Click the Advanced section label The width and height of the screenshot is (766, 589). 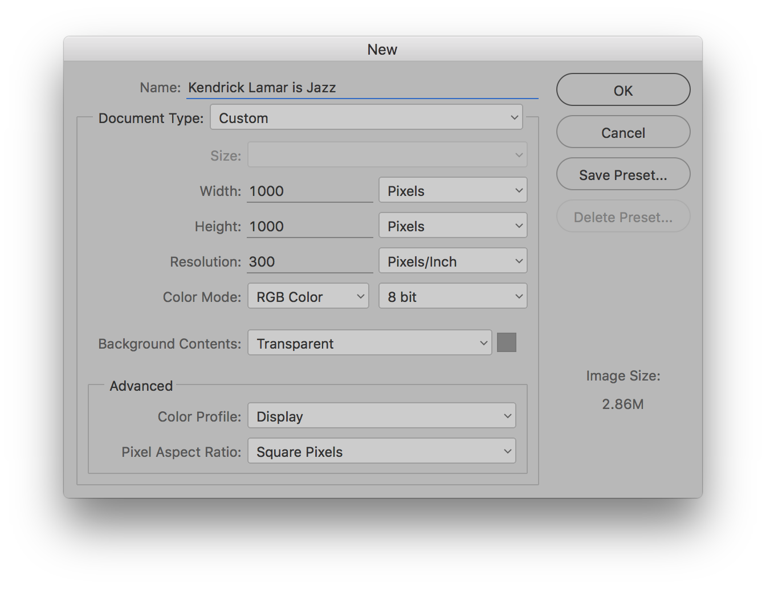tap(141, 386)
